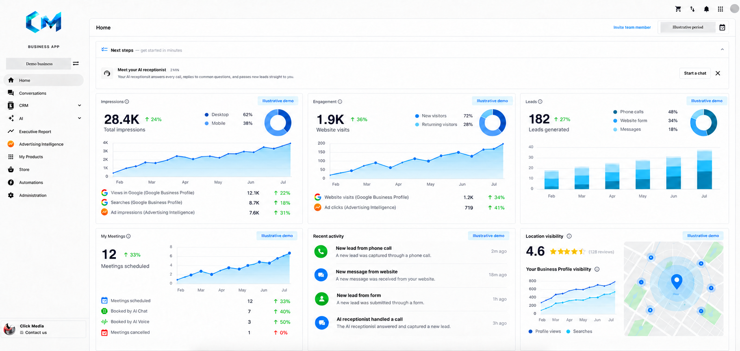The image size is (740, 351).
Task: Open New lead from phone call activity
Action: (410, 252)
